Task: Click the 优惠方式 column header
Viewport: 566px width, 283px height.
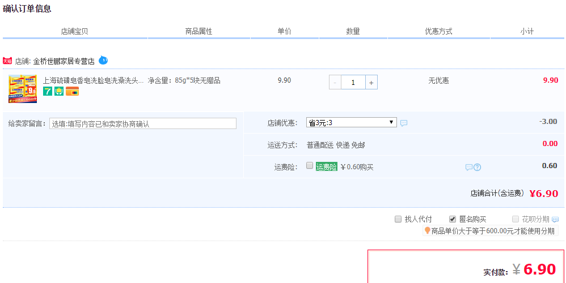Action: tap(438, 31)
